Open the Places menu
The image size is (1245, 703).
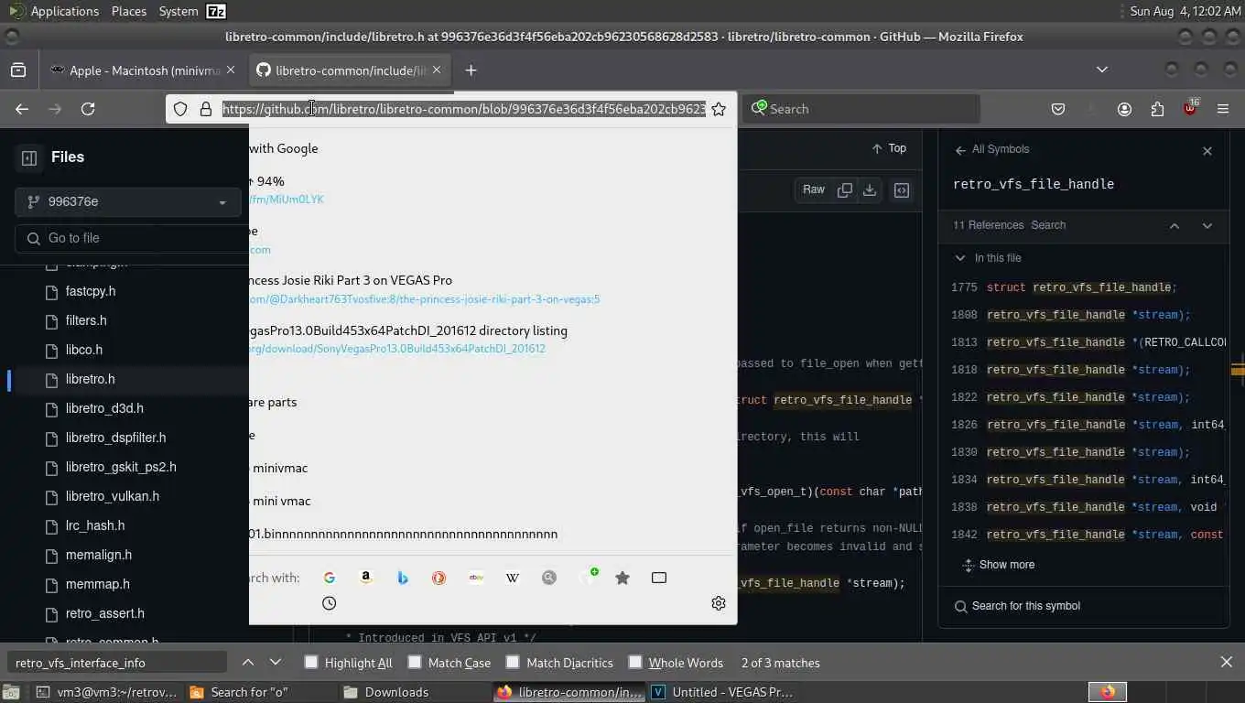(129, 11)
